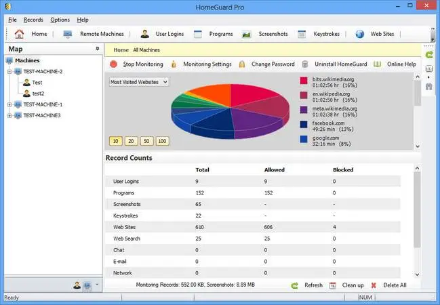
Task: Open the Online Help book icon
Action: pos(377,64)
